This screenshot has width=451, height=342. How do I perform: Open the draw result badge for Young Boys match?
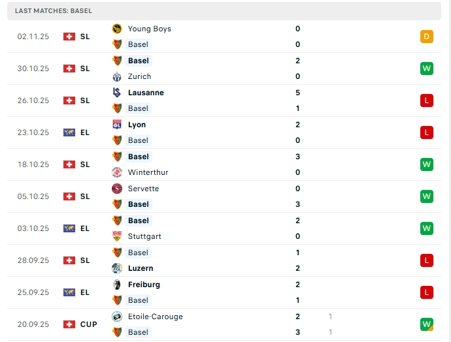(x=427, y=37)
